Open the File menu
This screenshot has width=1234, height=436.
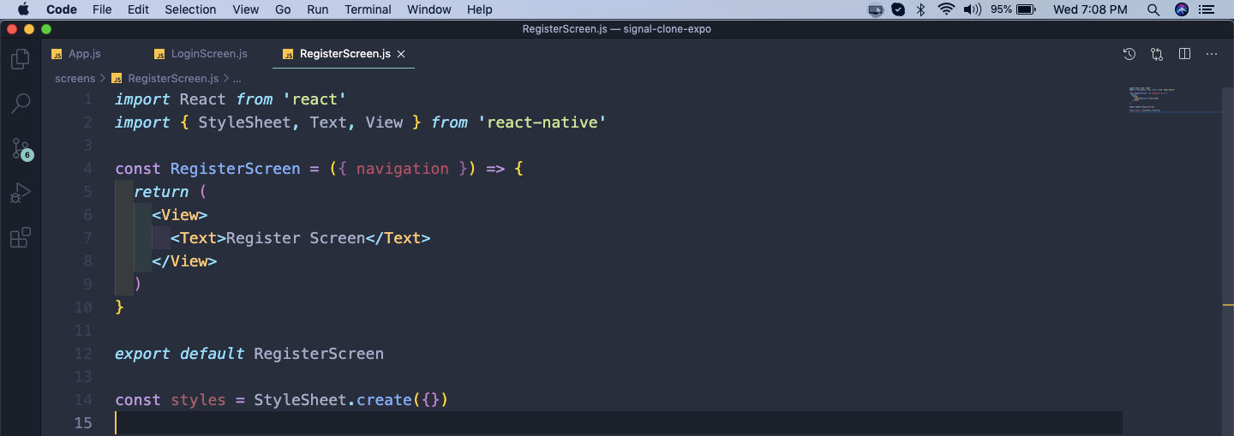pyautogui.click(x=102, y=9)
